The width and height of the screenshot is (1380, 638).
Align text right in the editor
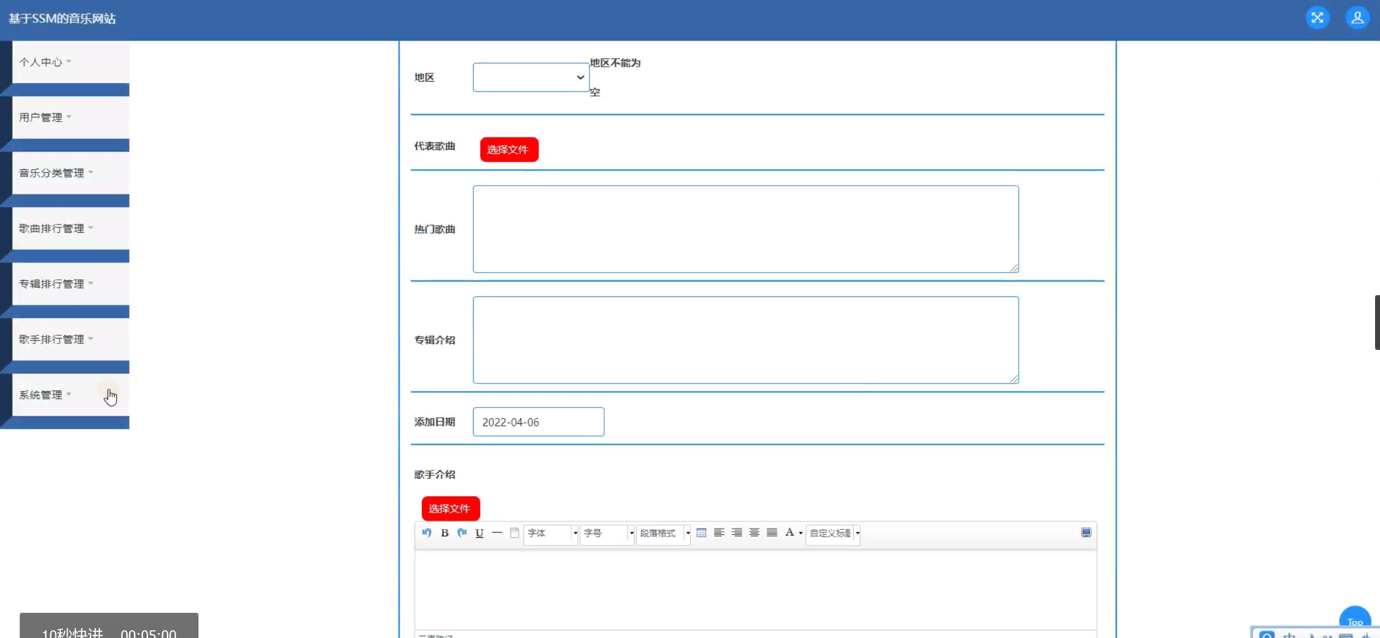[737, 532]
